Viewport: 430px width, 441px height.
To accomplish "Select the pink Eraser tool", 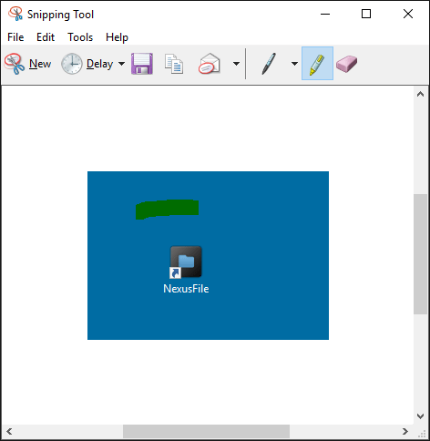I will click(347, 64).
